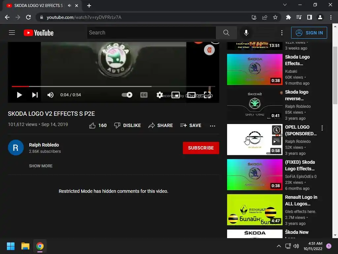338x254 pixels.
Task: Click the search magnifier button
Action: 226,33
